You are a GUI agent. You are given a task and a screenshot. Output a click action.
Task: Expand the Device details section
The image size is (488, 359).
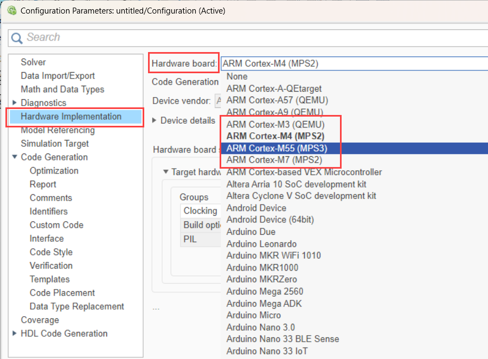coord(155,120)
